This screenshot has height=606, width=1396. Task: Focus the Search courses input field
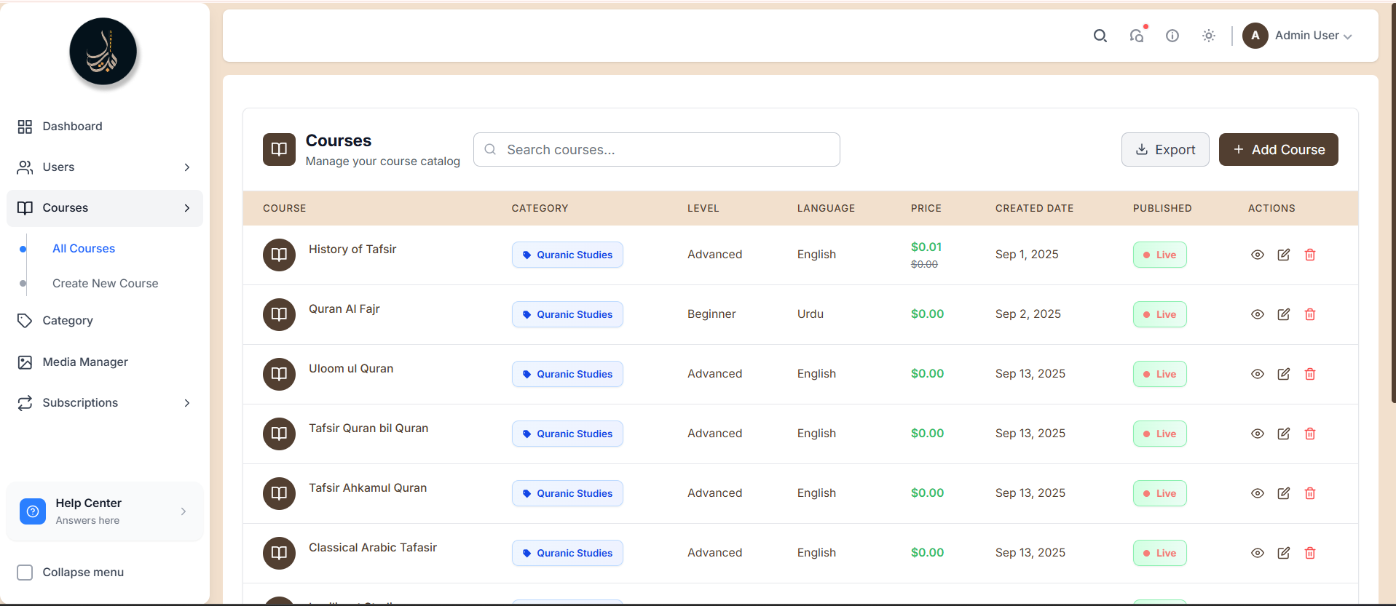656,149
